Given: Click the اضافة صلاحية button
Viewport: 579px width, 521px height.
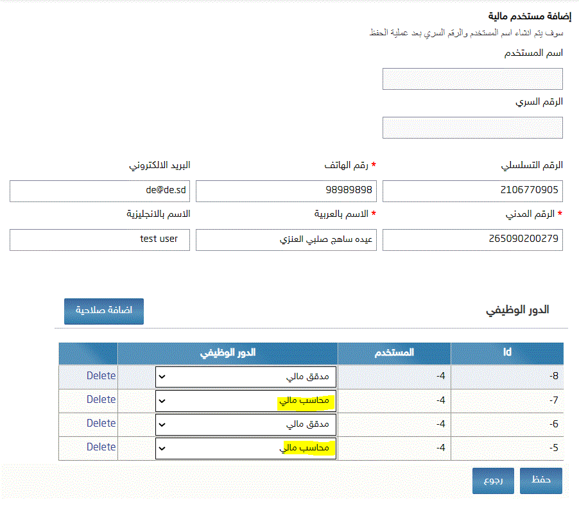Looking at the screenshot, I should (x=104, y=311).
